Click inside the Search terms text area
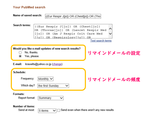The height and width of the screenshot is (118, 146). [x=71, y=31]
